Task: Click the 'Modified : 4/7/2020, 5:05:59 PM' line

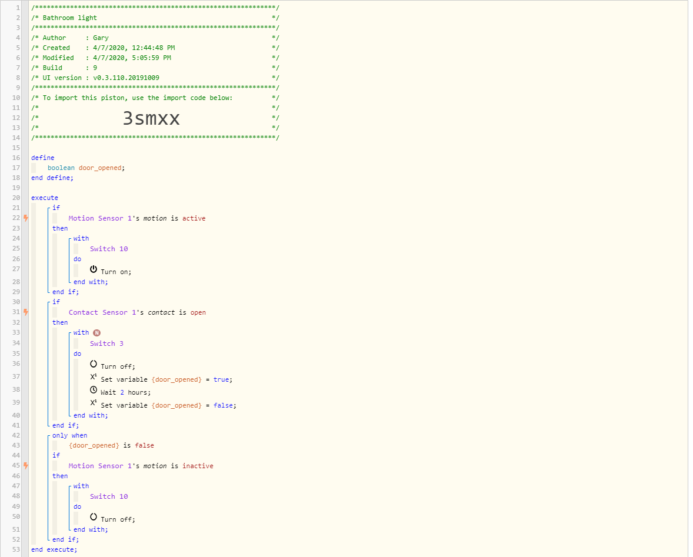Action: [155, 58]
